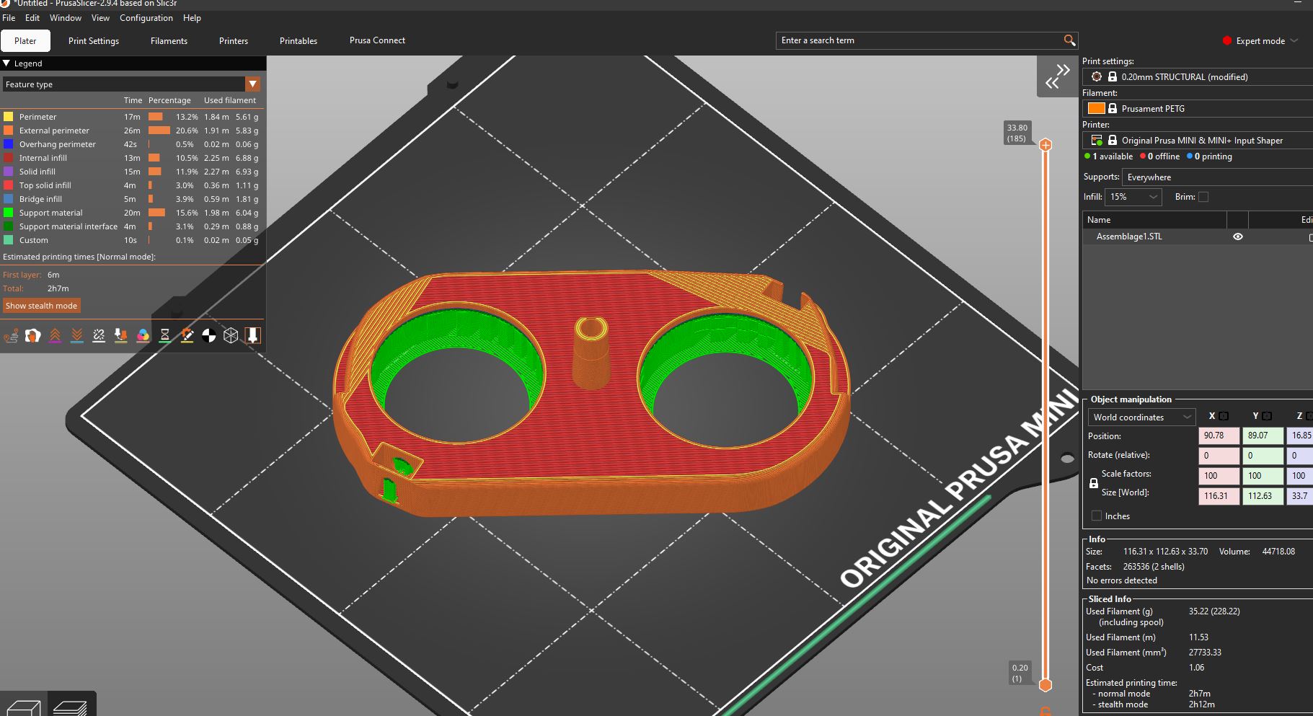The width and height of the screenshot is (1313, 716).
Task: Toggle deretractions downward chevrons icon
Action: (x=77, y=335)
